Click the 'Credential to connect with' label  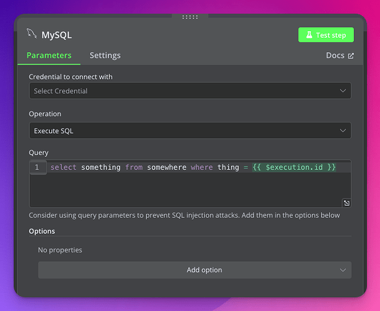click(70, 77)
